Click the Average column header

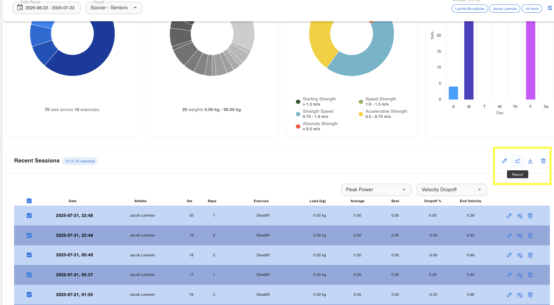357,201
